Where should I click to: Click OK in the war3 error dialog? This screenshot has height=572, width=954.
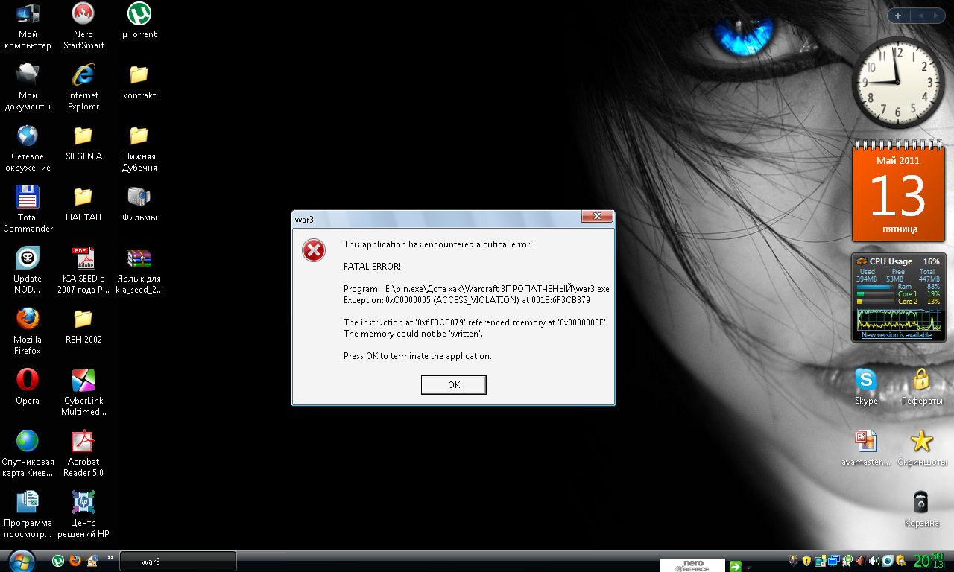454,385
